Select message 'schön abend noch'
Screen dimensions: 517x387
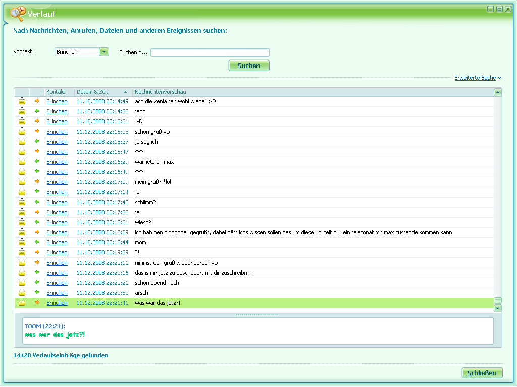(x=157, y=283)
